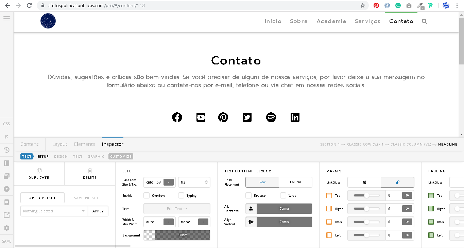464x248 pixels.
Task: Click the site logo in the header
Action: [x=48, y=21]
